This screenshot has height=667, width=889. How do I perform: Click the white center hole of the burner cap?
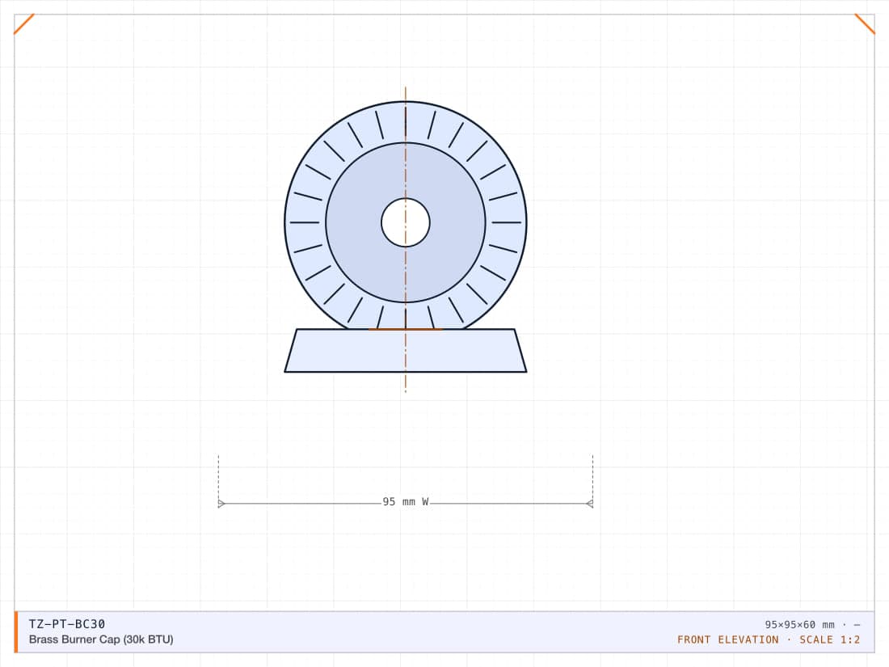(406, 222)
